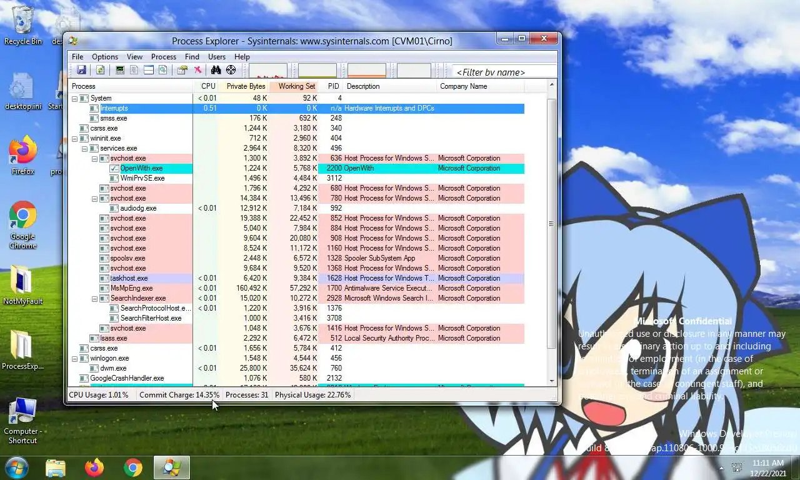
Task: Sort by the Company Name column header
Action: [x=481, y=86]
